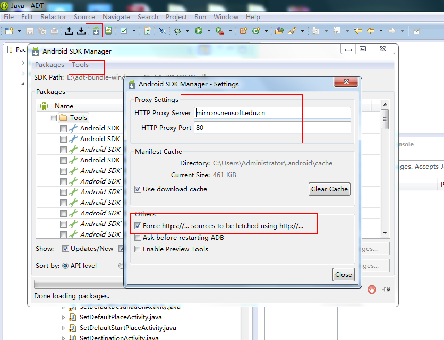Click the Back navigation yellow arrow
The height and width of the screenshot is (340, 444).
[x=371, y=31]
